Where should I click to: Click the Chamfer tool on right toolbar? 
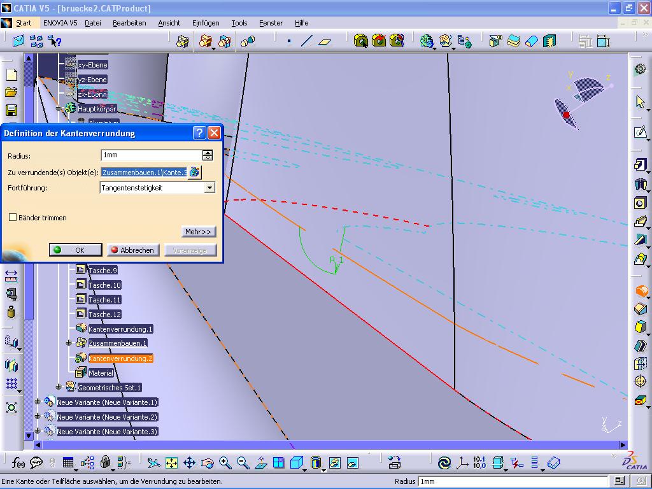coord(641,309)
